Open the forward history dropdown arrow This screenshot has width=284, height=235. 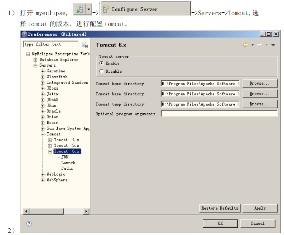pos(266,45)
